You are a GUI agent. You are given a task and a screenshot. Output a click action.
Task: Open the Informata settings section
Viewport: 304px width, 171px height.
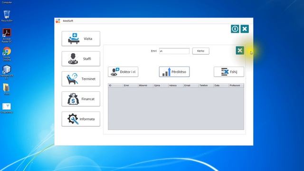[x=81, y=119]
